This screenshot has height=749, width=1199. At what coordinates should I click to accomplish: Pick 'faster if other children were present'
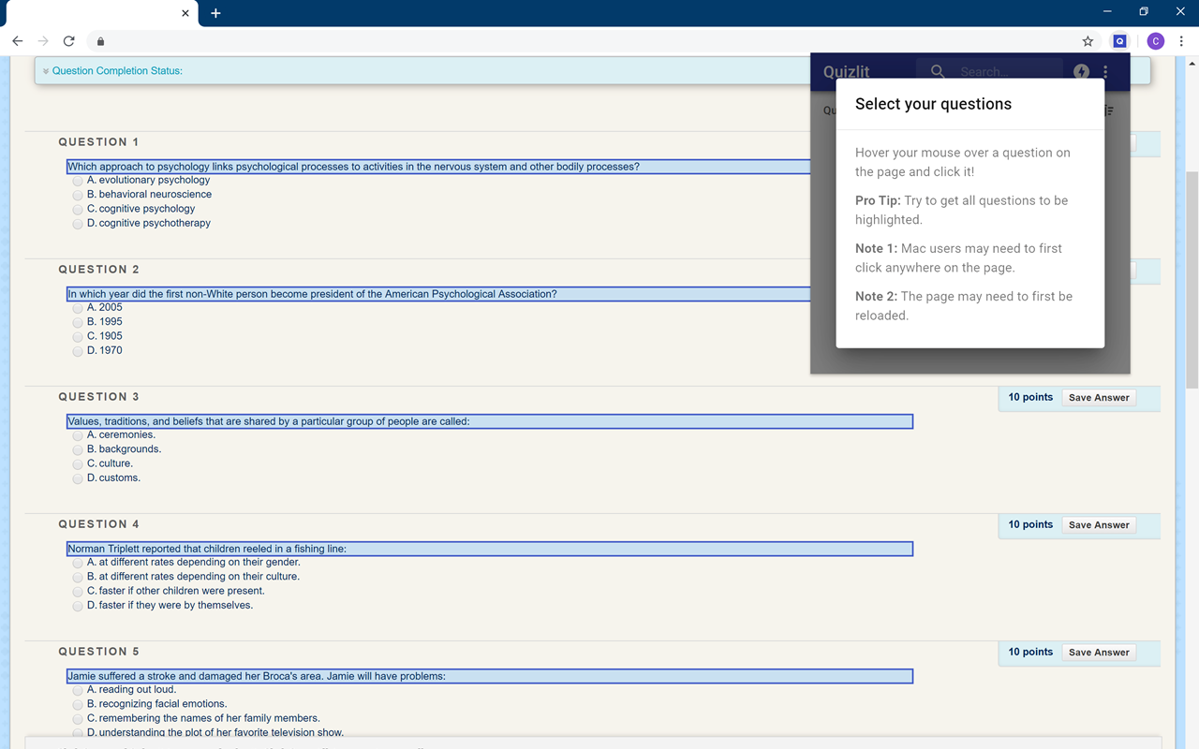point(78,592)
